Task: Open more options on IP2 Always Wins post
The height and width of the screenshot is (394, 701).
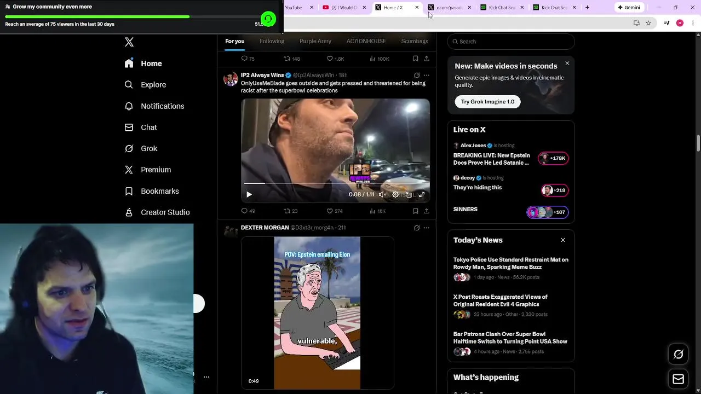Action: coord(427,75)
